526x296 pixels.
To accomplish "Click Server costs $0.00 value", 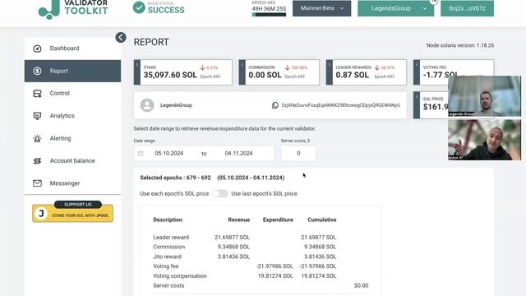I will [x=362, y=285].
